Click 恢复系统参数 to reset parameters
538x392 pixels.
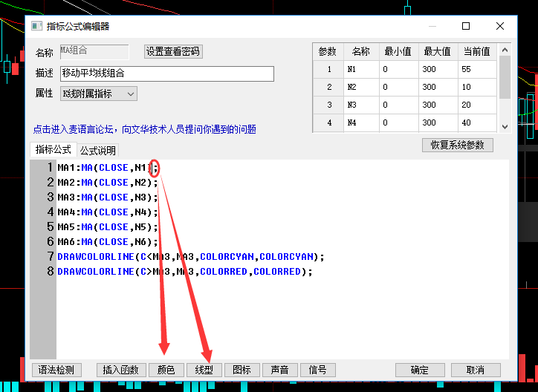click(457, 145)
